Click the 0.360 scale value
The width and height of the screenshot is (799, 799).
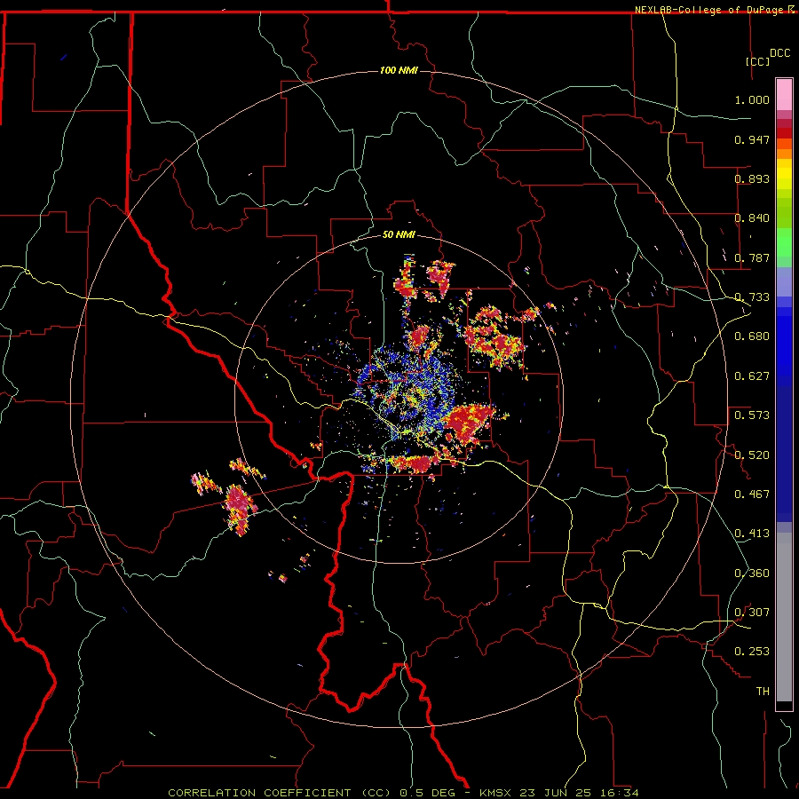pyautogui.click(x=752, y=574)
